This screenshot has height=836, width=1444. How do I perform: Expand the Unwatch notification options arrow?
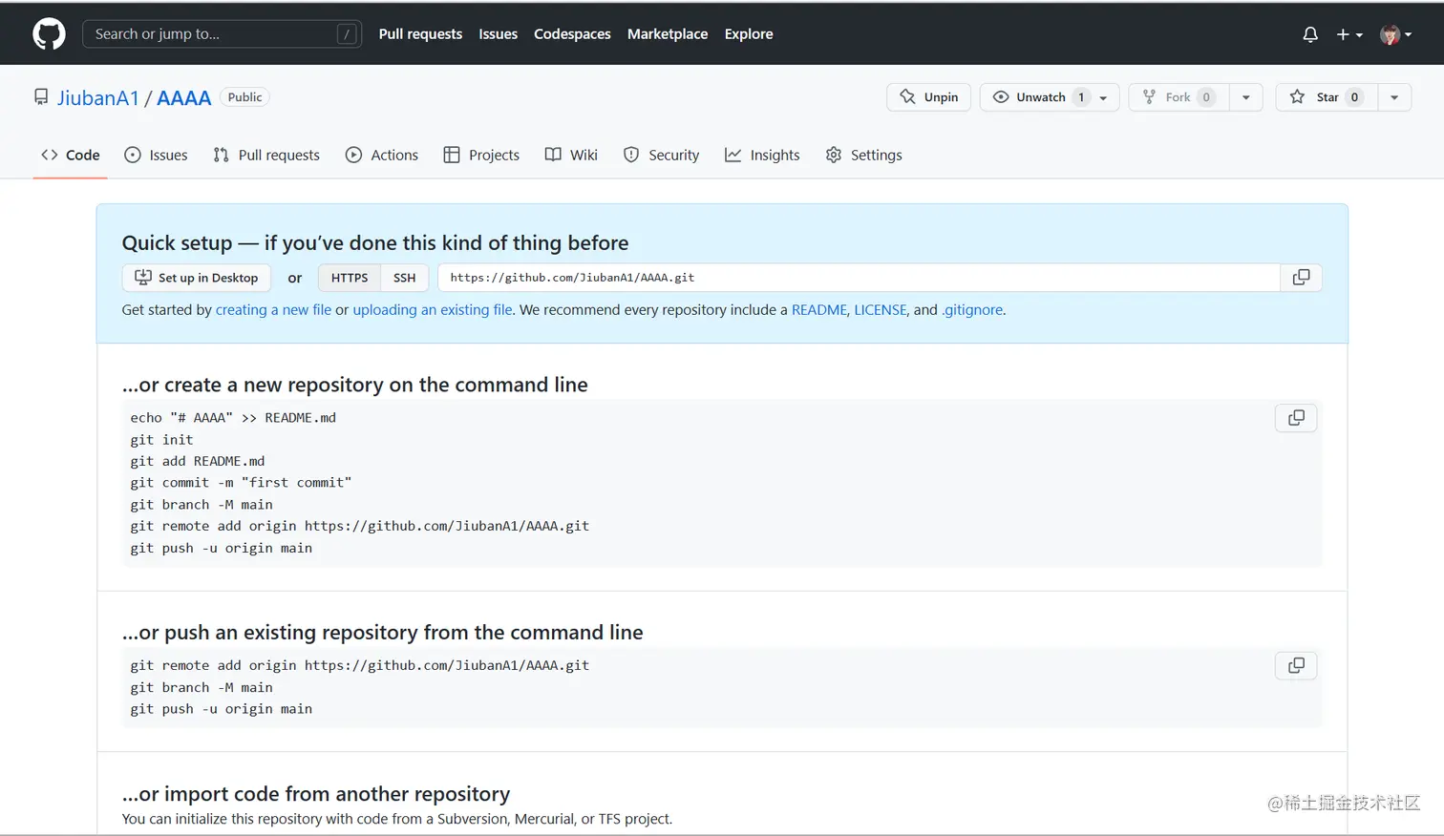click(1104, 97)
